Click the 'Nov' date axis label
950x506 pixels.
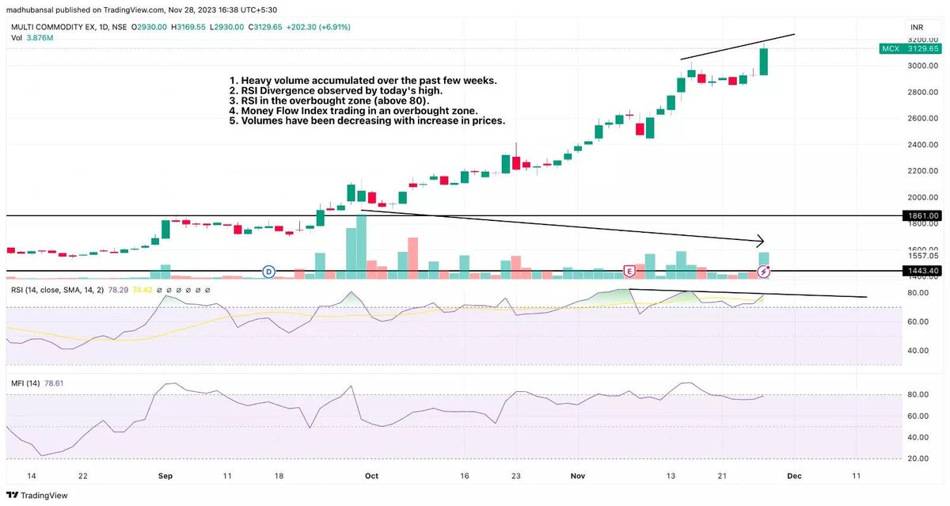579,476
